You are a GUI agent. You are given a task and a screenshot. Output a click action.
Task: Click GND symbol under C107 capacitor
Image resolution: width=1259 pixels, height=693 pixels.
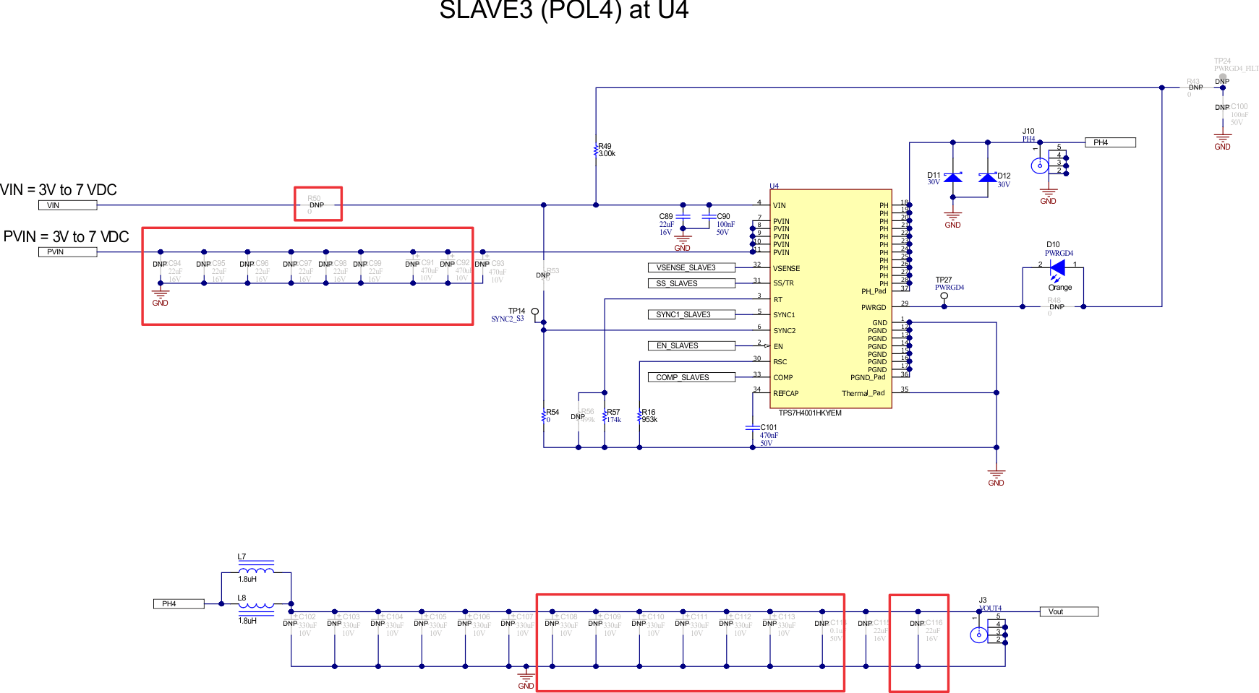coord(526,679)
